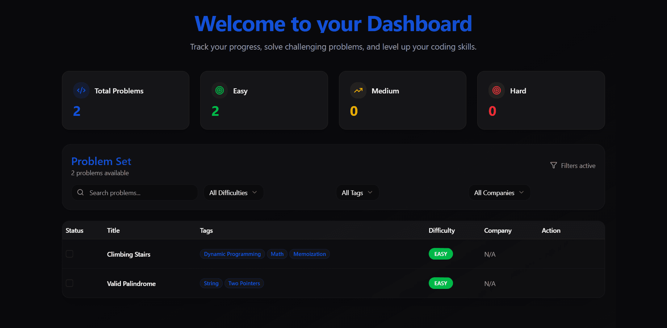Expand the All Tags dropdown

[x=357, y=193]
